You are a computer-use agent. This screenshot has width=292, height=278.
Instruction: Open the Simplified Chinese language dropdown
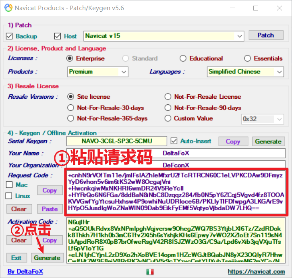[x=245, y=72]
